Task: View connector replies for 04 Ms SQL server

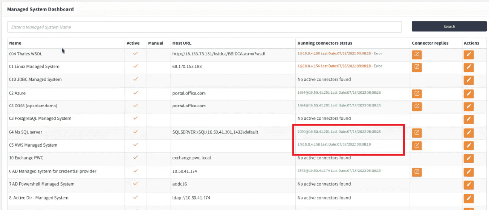Action: pos(417,132)
